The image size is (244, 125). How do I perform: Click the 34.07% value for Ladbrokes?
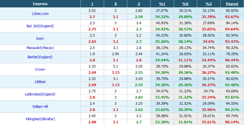pyautogui.click(x=162, y=91)
